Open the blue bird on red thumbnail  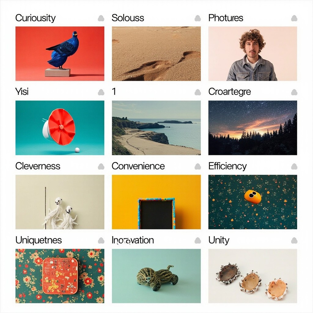click(x=60, y=54)
